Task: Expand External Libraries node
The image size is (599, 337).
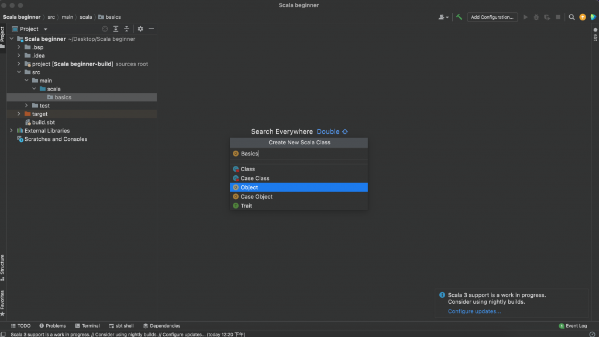Action: (12, 130)
